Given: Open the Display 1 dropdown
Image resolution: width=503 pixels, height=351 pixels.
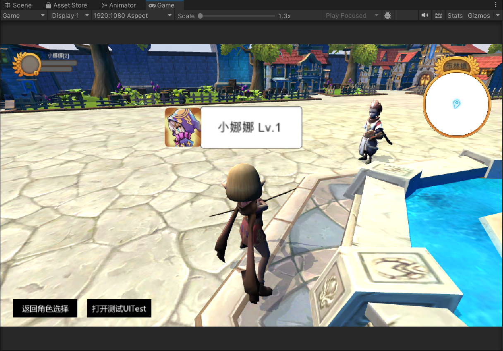Looking at the screenshot, I should tap(69, 16).
